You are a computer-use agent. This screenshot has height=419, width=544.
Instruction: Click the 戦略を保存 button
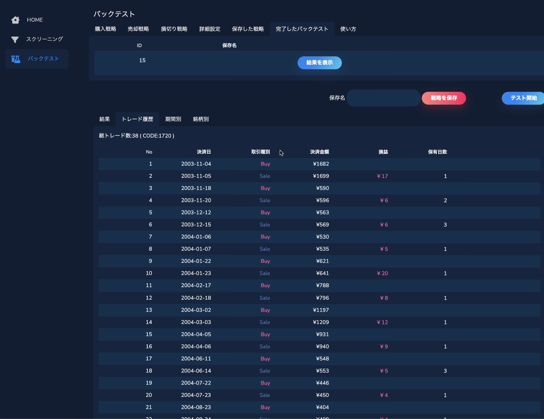click(444, 98)
